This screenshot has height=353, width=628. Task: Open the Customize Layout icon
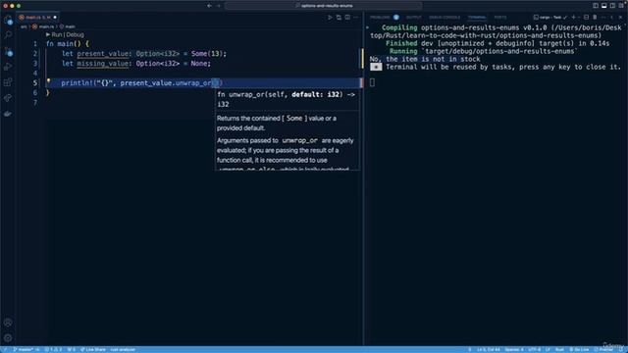[621, 6]
